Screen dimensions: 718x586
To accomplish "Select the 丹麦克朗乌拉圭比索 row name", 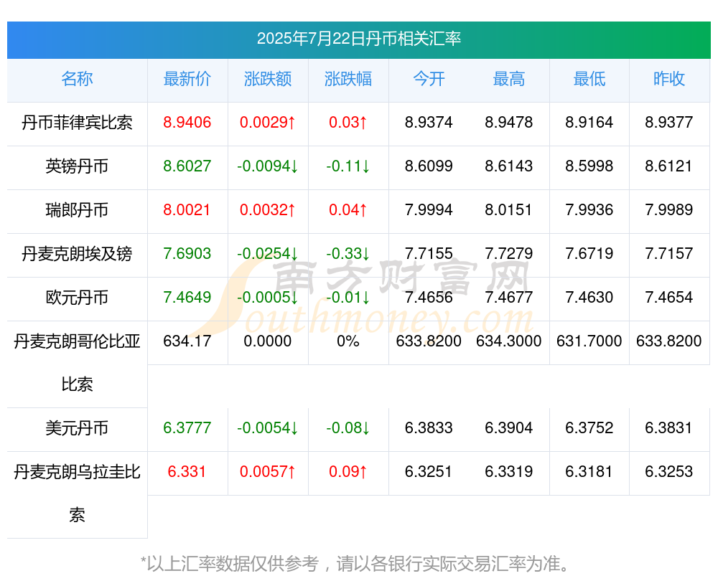I will pyautogui.click(x=77, y=493).
